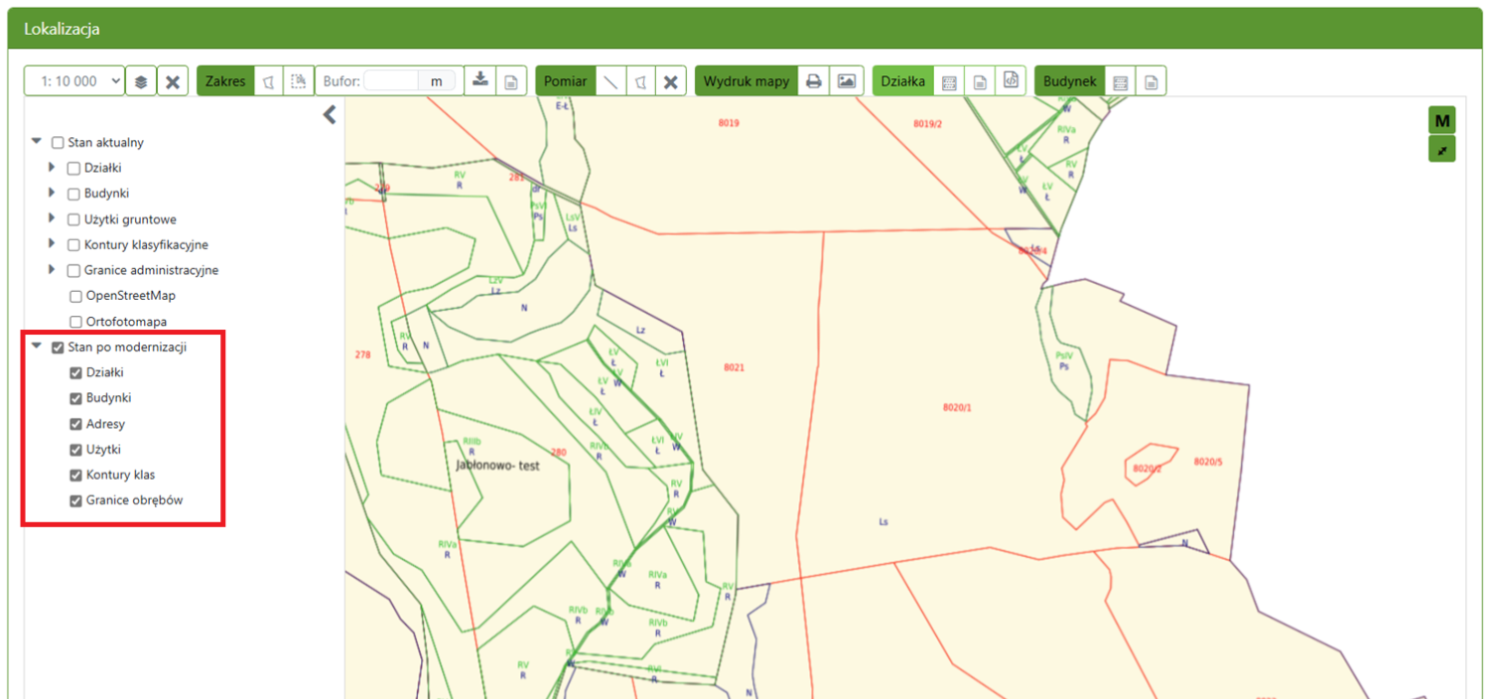The image size is (1486, 699).
Task: Collapse the Stan po modernizacji group
Action: click(x=37, y=347)
